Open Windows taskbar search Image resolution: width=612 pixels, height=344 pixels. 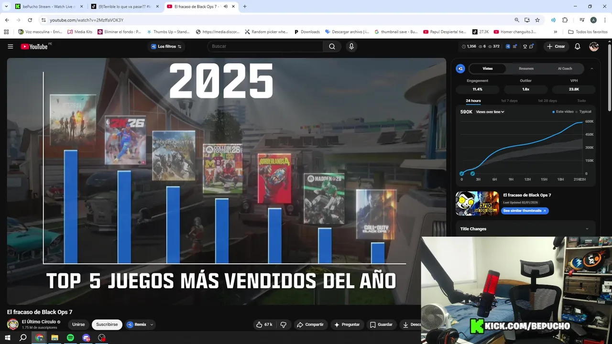pyautogui.click(x=23, y=338)
